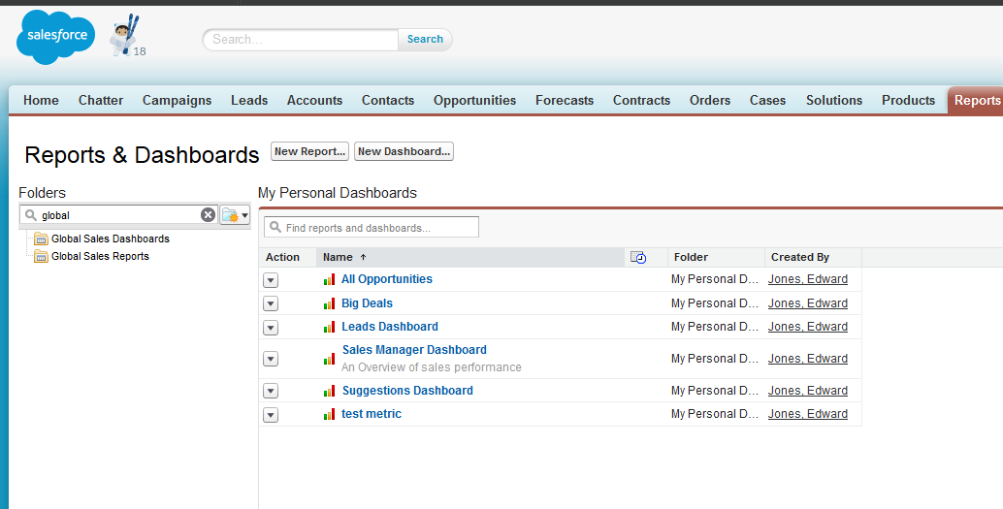This screenshot has width=1003, height=509.
Task: Create a New Dashboard
Action: [x=404, y=151]
